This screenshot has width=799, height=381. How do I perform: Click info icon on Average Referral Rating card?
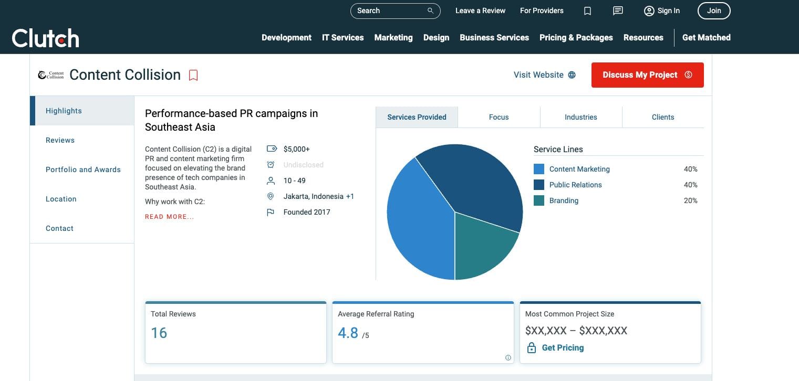click(508, 358)
